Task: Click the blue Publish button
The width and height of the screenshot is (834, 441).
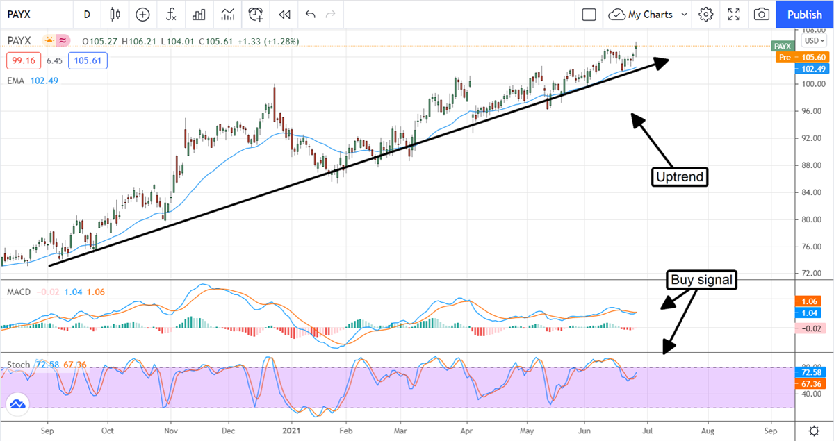Action: [805, 14]
